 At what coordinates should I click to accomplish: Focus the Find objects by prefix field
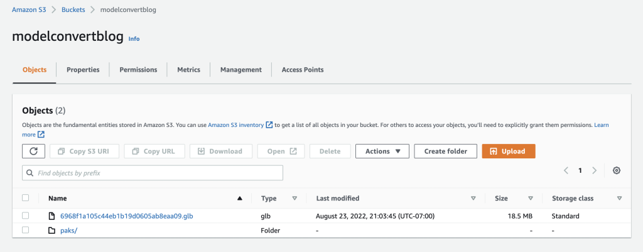click(x=153, y=173)
